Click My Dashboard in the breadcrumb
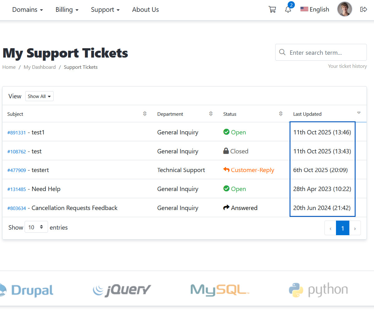 point(40,67)
